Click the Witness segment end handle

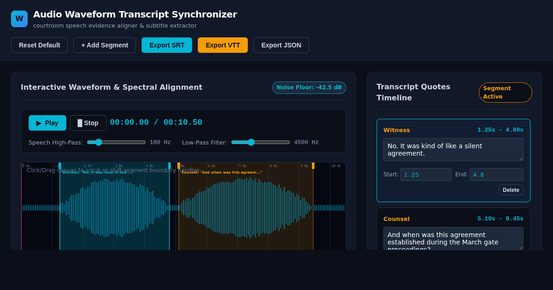coord(170,166)
